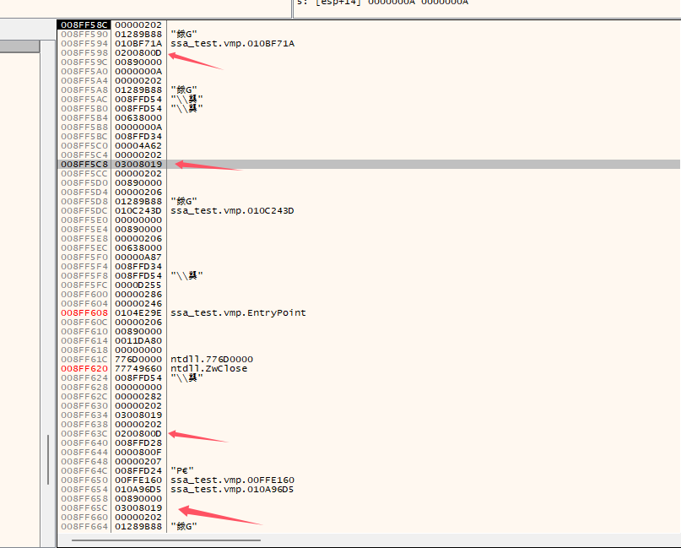Click stack address 008FF5BC

(x=84, y=137)
